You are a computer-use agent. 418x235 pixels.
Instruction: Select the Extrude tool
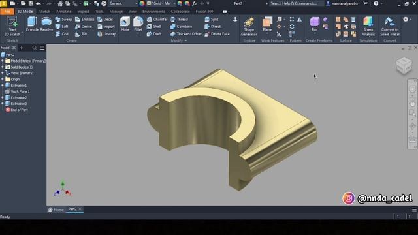click(x=32, y=24)
